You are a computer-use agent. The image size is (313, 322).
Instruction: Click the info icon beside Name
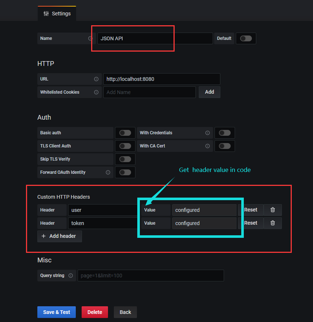pos(90,38)
